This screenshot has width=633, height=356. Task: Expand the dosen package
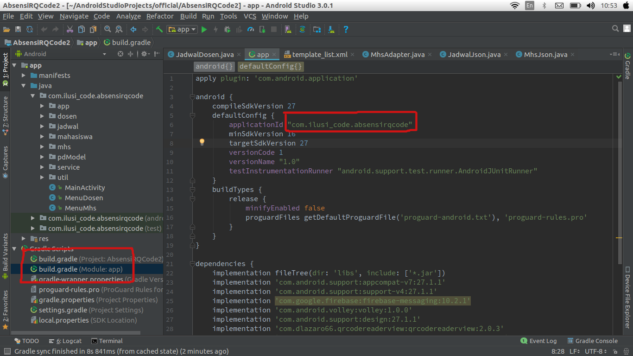pos(42,116)
